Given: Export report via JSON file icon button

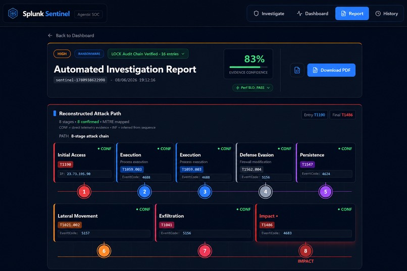Looking at the screenshot, I should pyautogui.click(x=297, y=70).
